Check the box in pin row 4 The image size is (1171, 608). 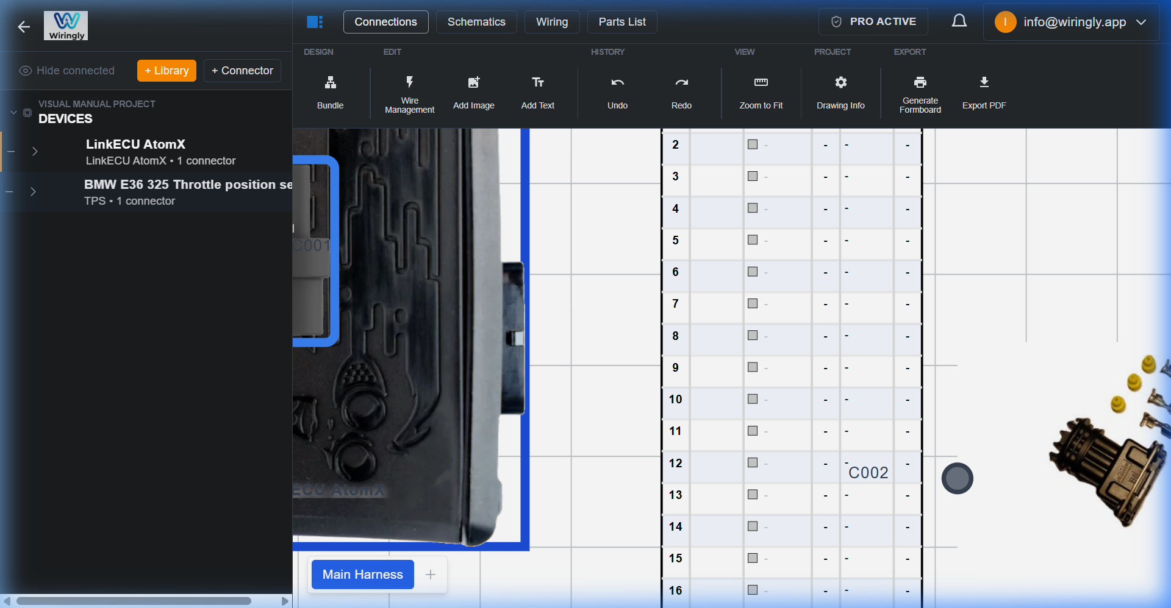(x=753, y=208)
